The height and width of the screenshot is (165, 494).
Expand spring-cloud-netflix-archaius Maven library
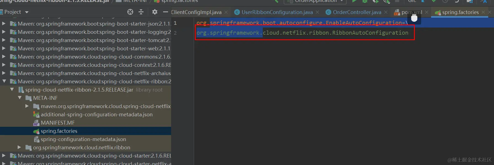[4, 73]
